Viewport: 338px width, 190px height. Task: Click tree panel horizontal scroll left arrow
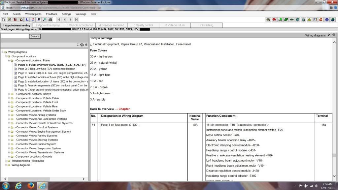click(5, 179)
